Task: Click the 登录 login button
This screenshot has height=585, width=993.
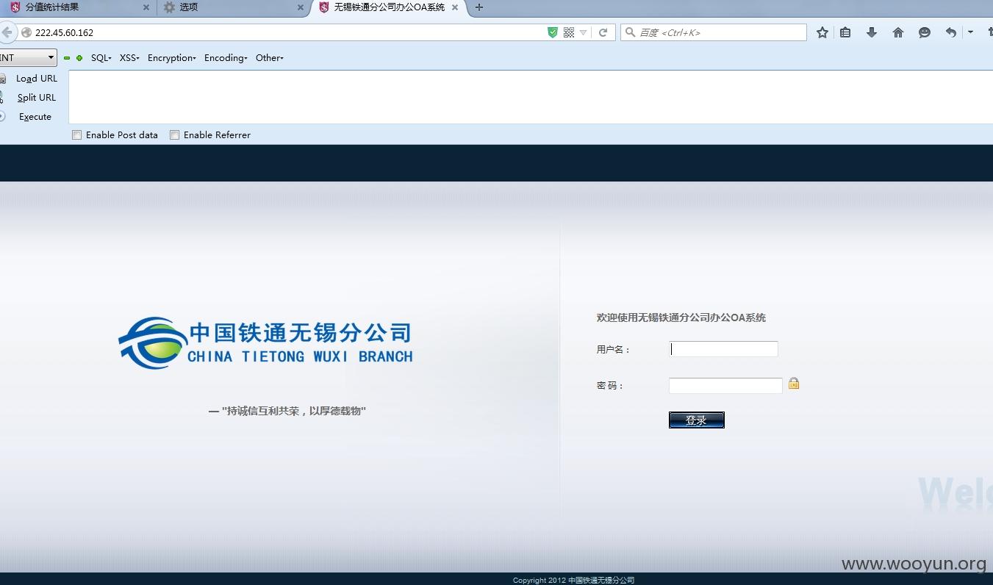Action: coord(697,420)
